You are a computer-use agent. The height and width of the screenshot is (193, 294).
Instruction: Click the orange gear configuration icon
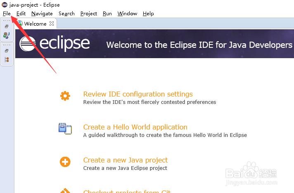(x=65, y=96)
